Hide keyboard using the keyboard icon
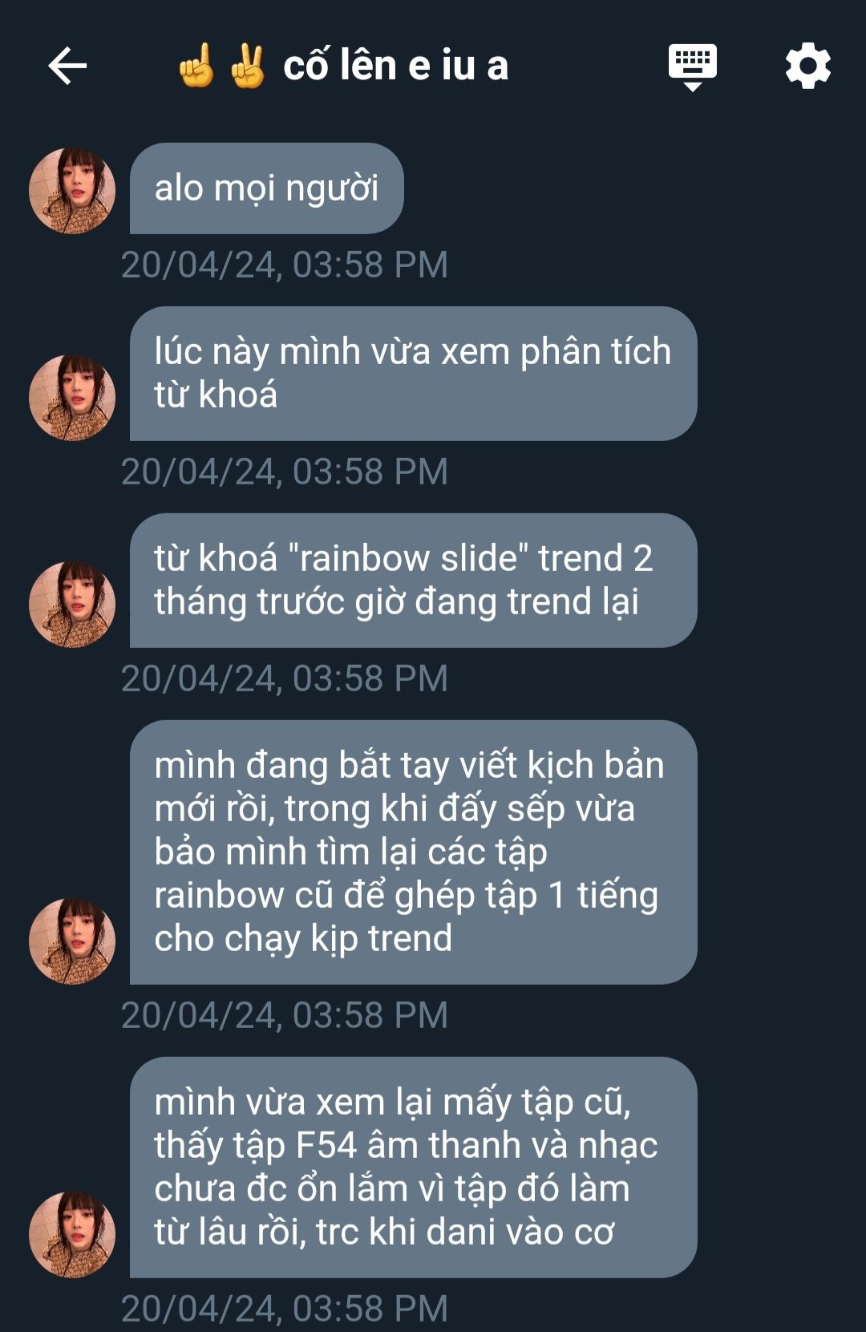This screenshot has width=866, height=1332. (x=693, y=67)
